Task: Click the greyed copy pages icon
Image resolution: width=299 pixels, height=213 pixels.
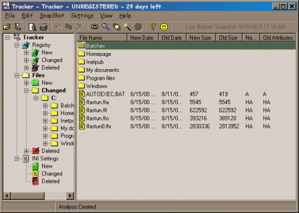Action: coord(69,27)
